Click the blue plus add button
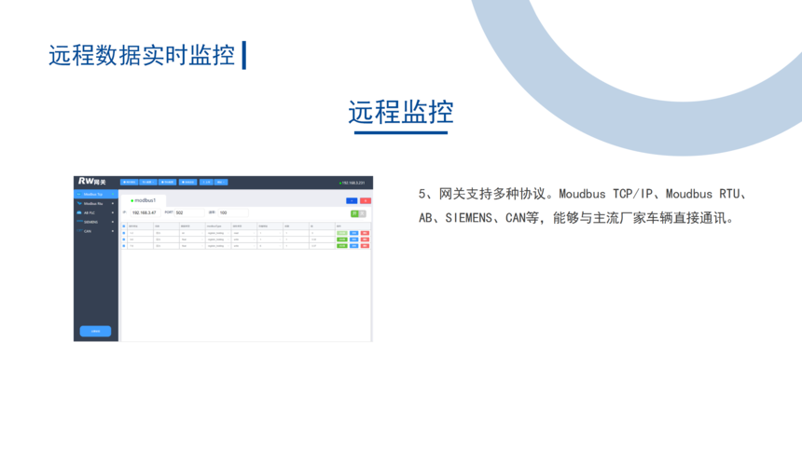 351,200
